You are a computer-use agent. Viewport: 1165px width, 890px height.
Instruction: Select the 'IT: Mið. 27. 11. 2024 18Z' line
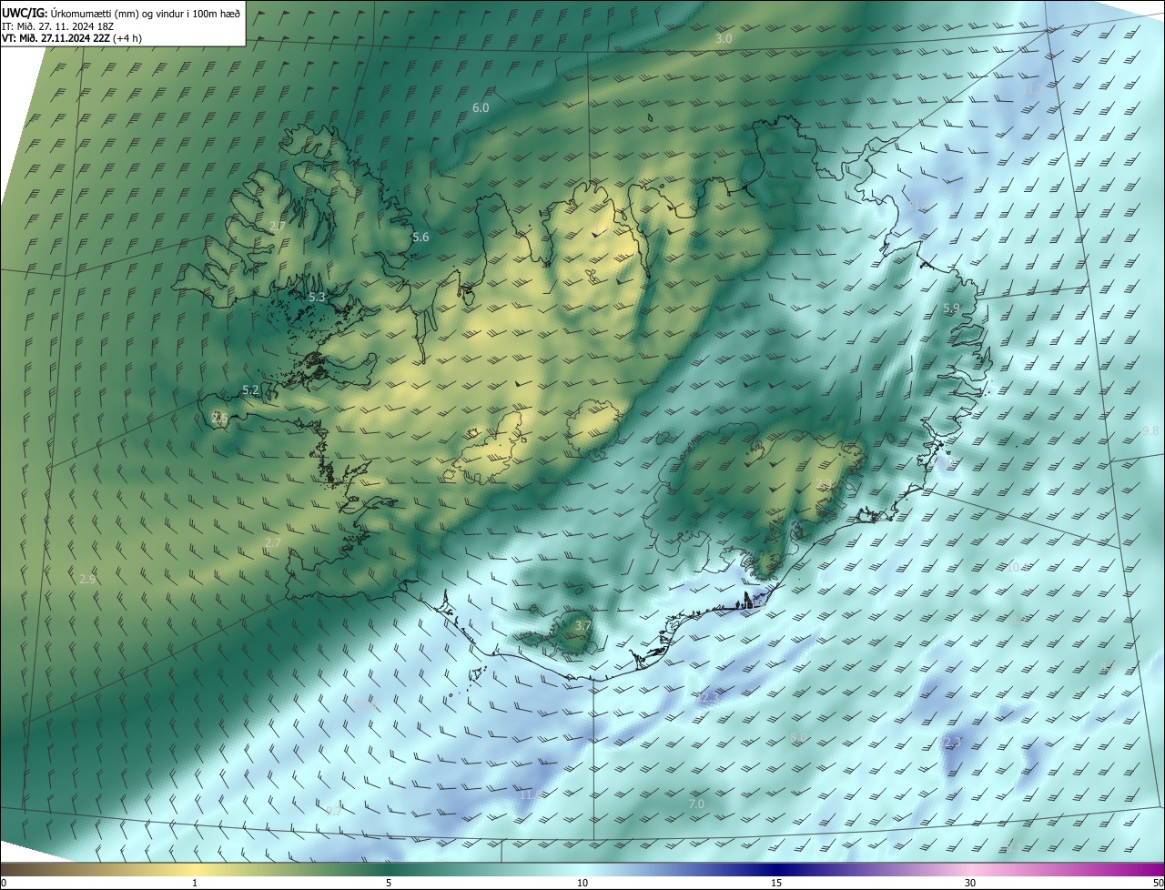coord(57,25)
